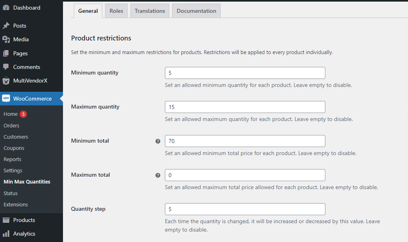Open the Orders submenu link

pyautogui.click(x=12, y=125)
